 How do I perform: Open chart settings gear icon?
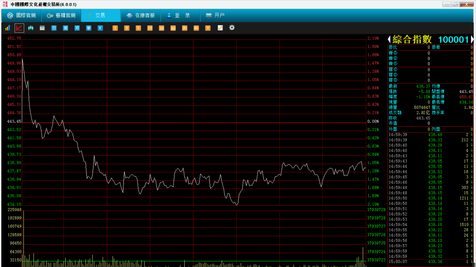point(232,28)
